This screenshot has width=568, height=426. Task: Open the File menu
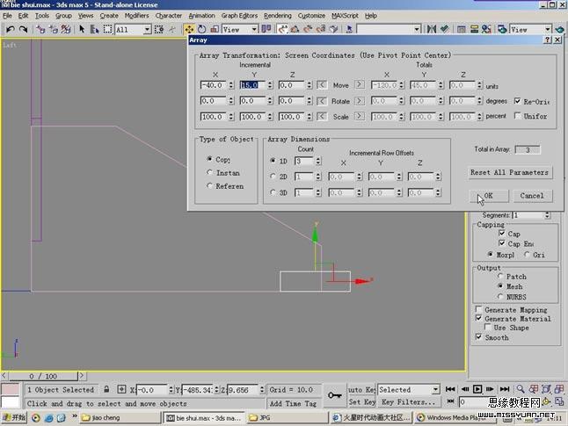click(x=7, y=16)
